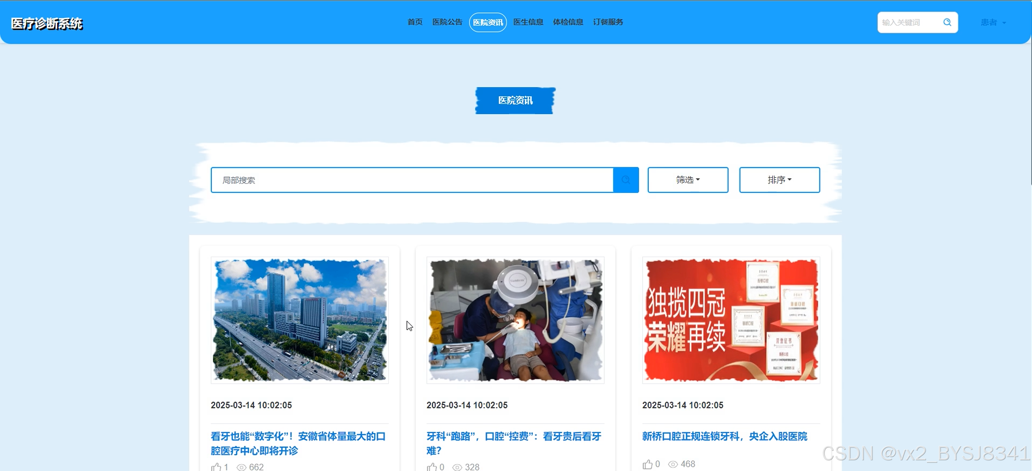Open 订餐服务 navigation item
The width and height of the screenshot is (1032, 471).
[608, 22]
